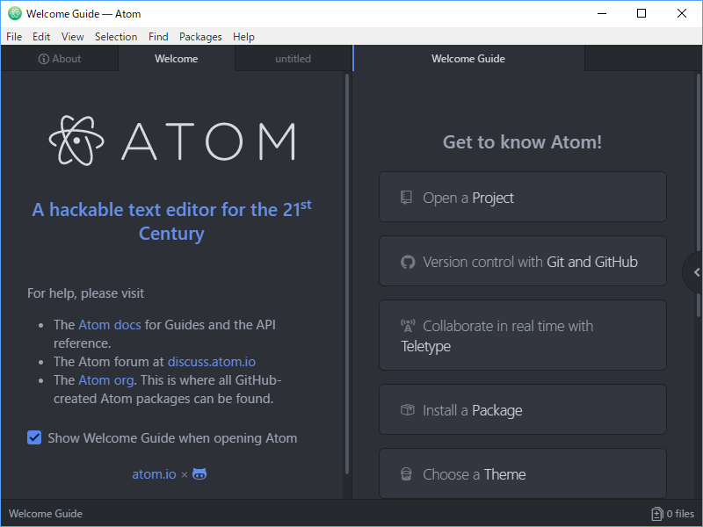The width and height of the screenshot is (703, 527).
Task: Uncheck Show Welcome Guide when opening Atom
Action: tap(34, 437)
